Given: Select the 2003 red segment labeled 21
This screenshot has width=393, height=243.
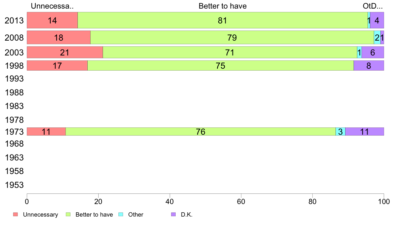Looking at the screenshot, I should (65, 52).
